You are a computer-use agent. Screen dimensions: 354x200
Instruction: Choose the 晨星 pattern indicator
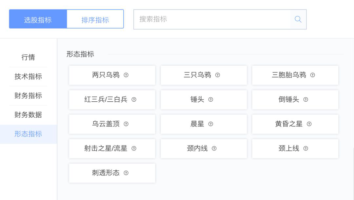click(x=197, y=124)
